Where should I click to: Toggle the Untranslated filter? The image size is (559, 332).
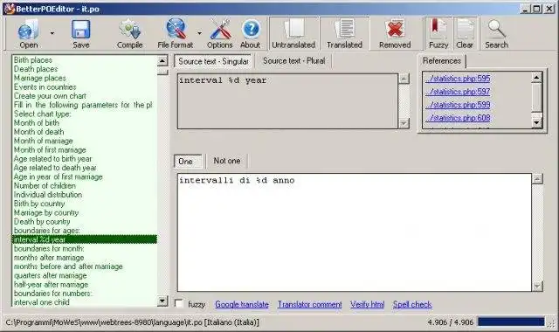point(293,33)
